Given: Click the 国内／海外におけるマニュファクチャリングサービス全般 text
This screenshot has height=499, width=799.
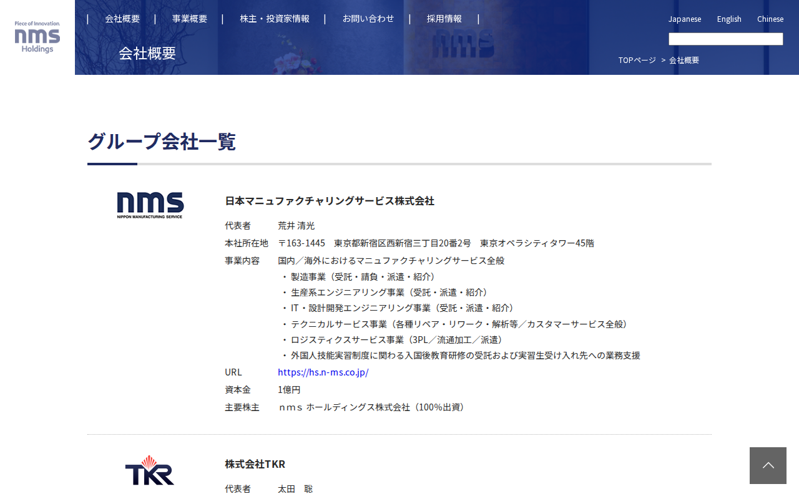Looking at the screenshot, I should [391, 261].
